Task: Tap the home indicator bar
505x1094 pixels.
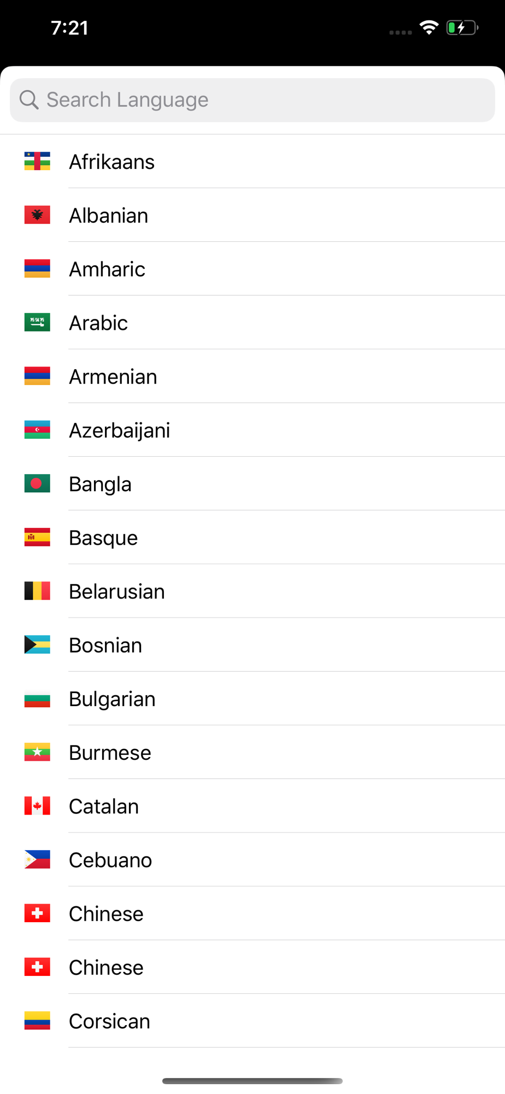Action: [252, 1081]
